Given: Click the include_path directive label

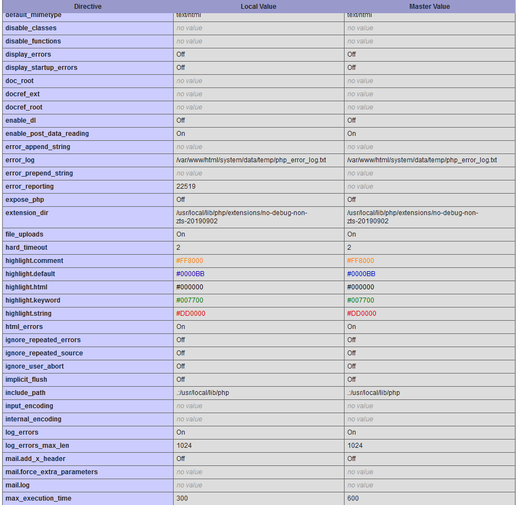Looking at the screenshot, I should coord(25,393).
